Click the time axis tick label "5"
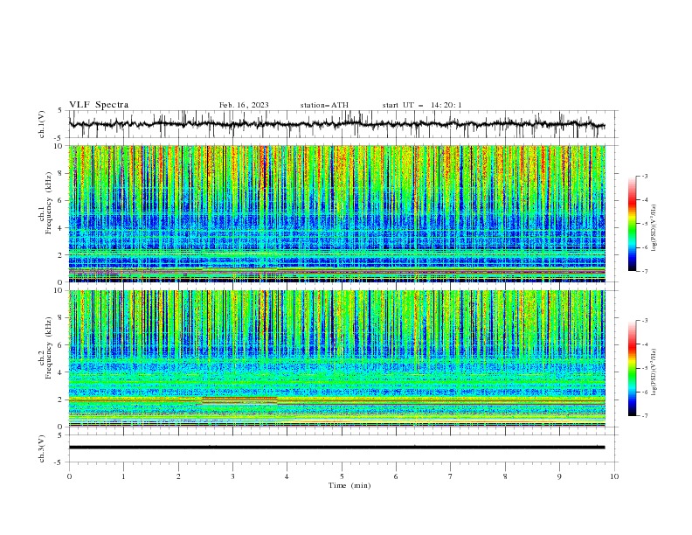The image size is (692, 535). pyautogui.click(x=342, y=476)
